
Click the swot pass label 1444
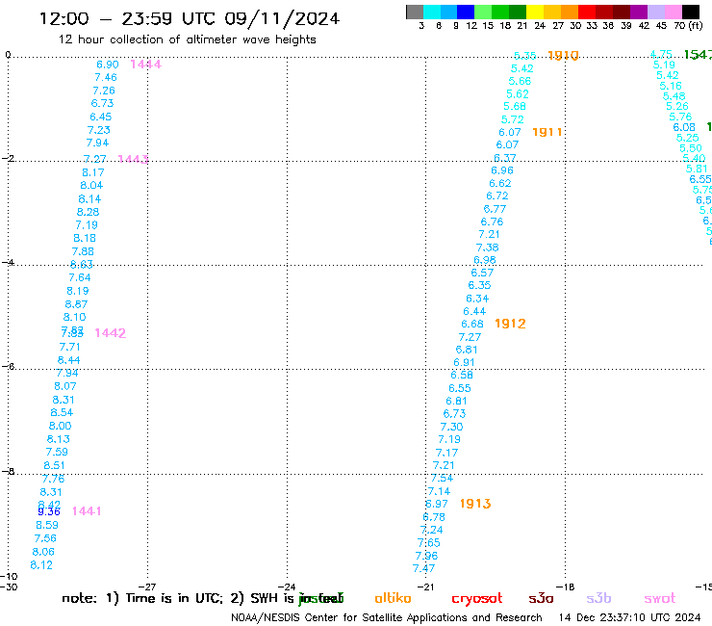pos(145,65)
